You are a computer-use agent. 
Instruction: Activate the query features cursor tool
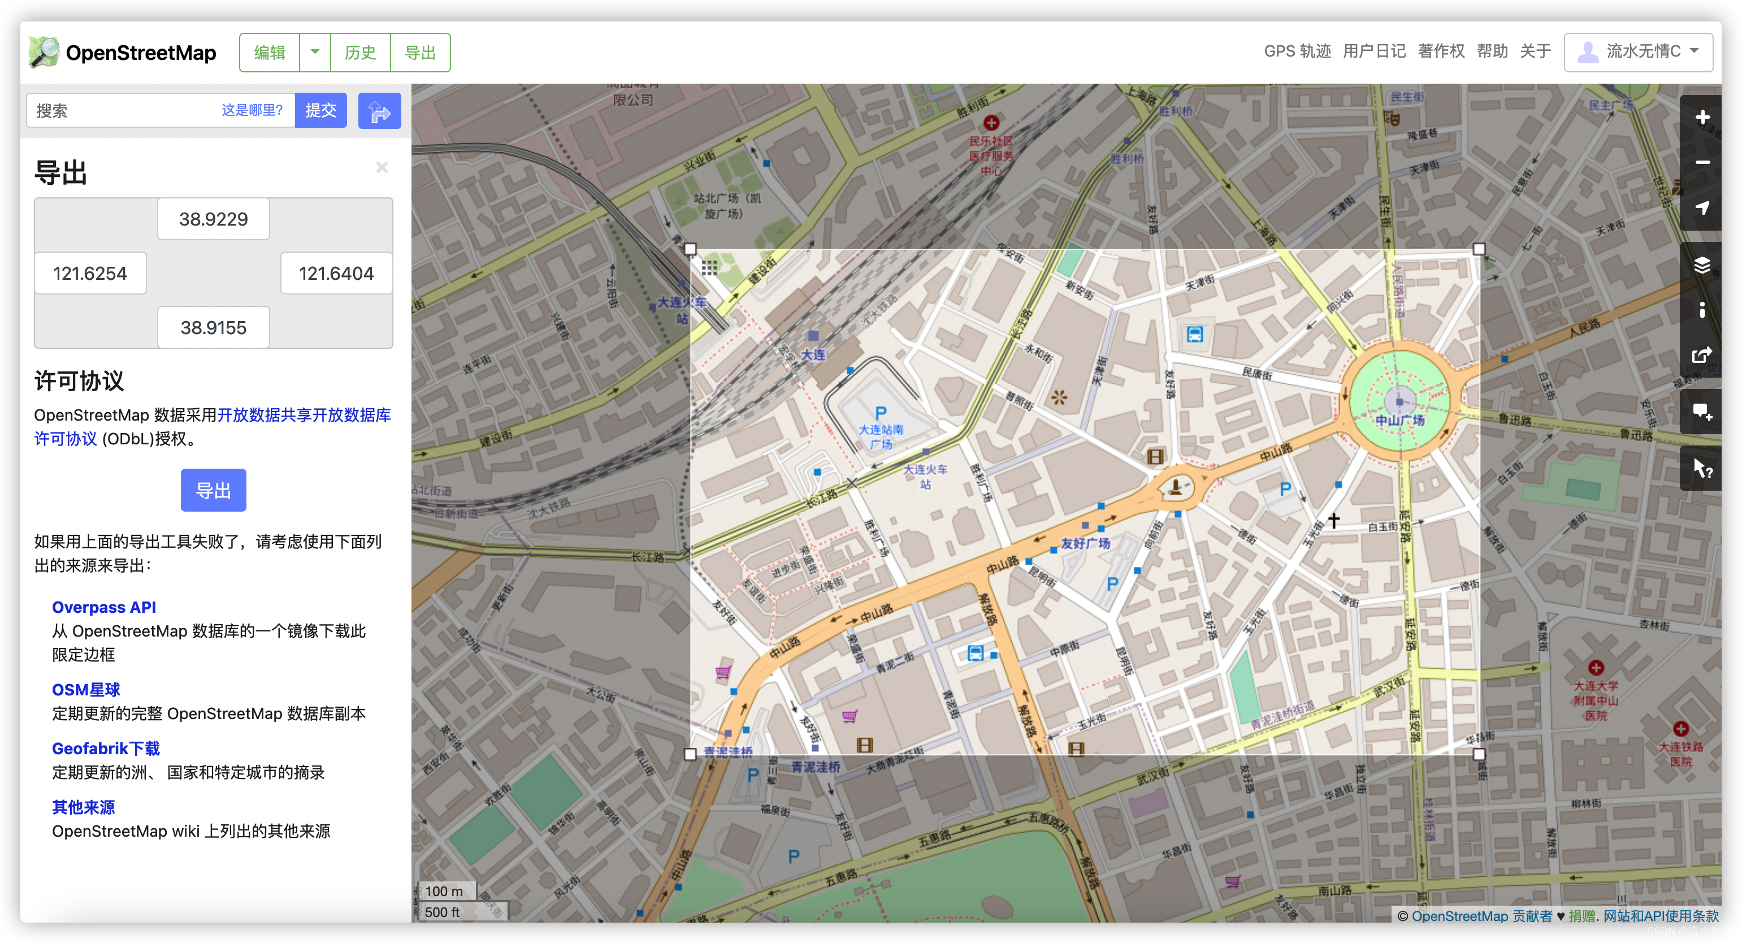tap(1701, 468)
